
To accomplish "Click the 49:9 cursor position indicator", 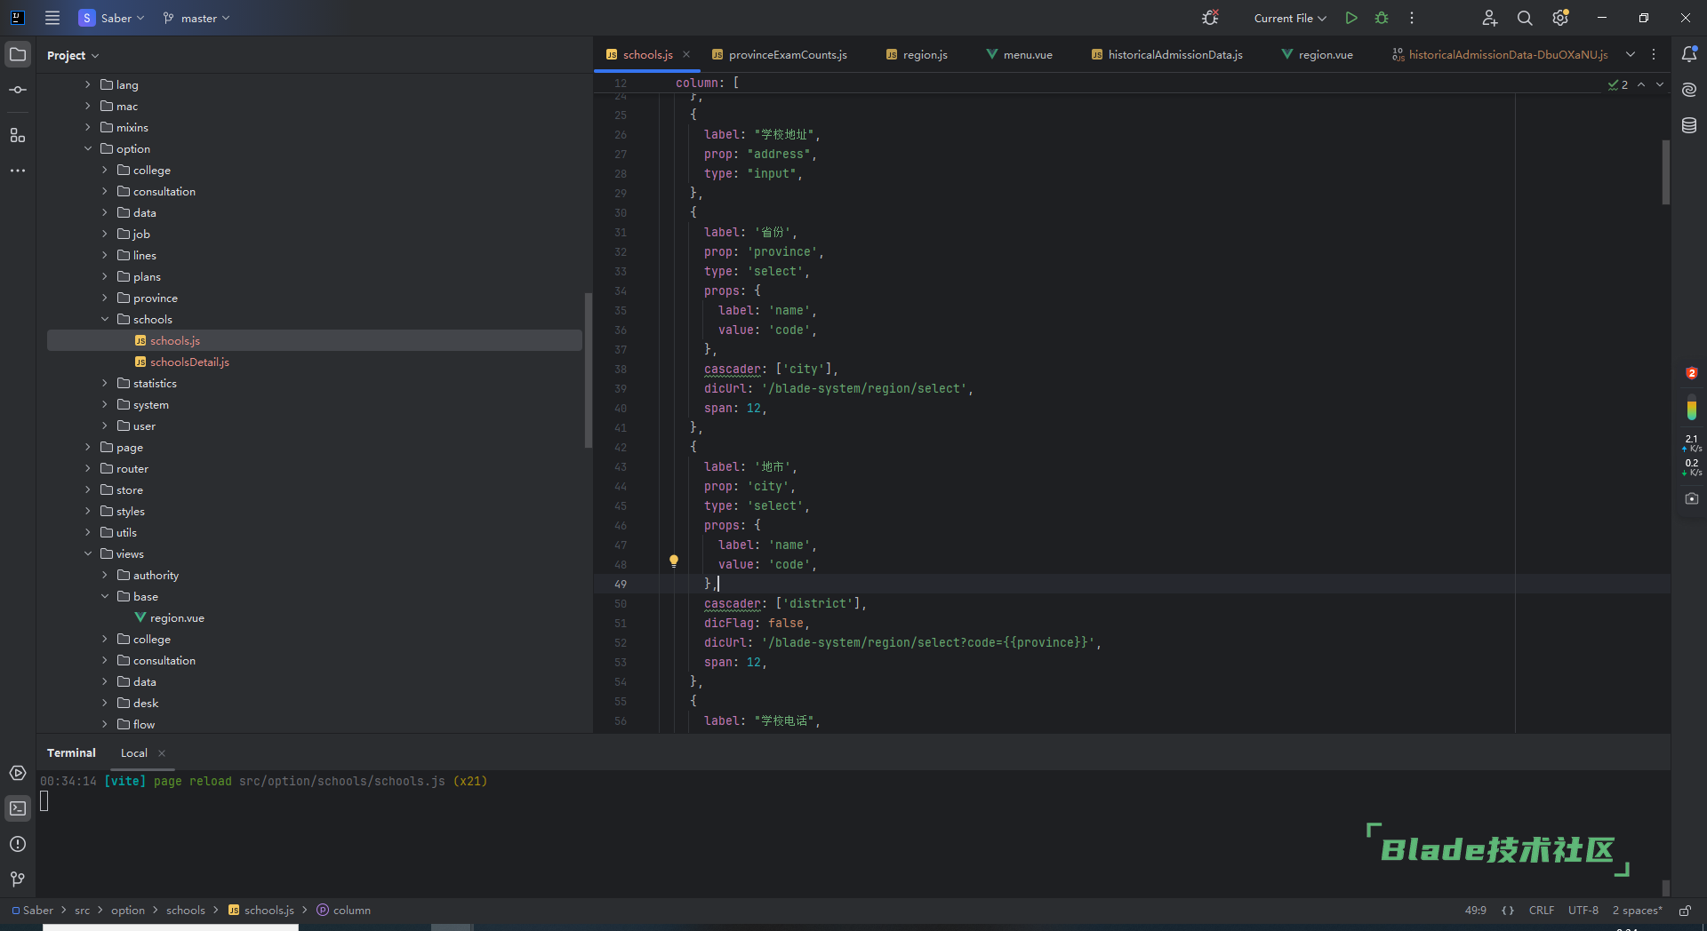I will (1476, 911).
